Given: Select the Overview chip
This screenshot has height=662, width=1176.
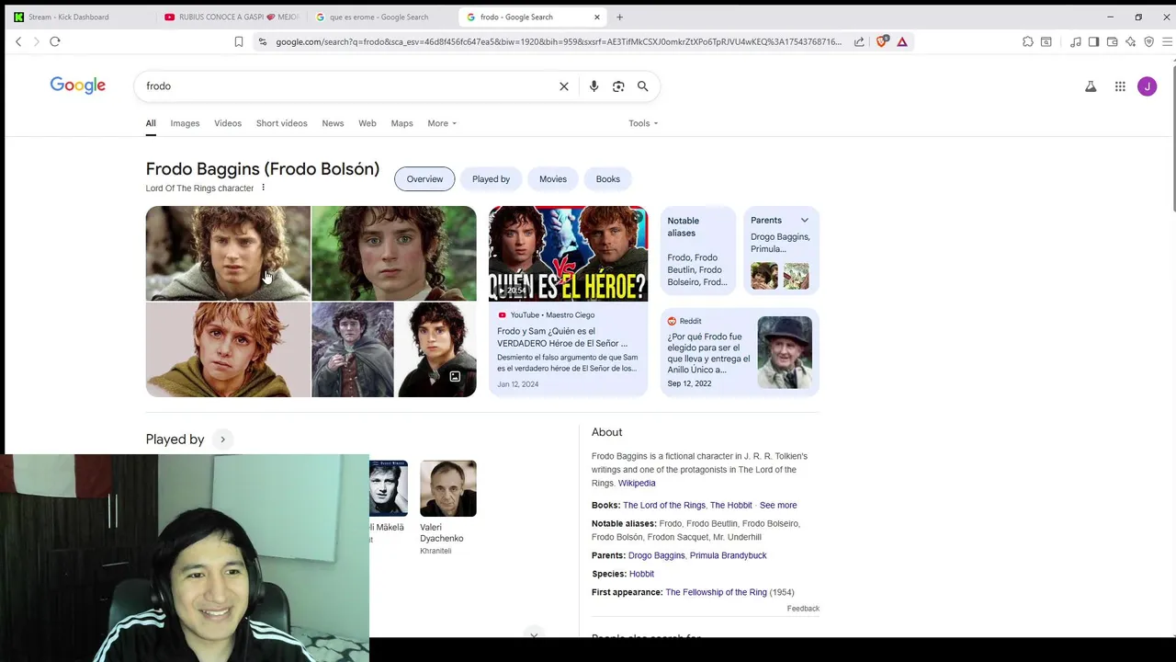Looking at the screenshot, I should point(424,179).
